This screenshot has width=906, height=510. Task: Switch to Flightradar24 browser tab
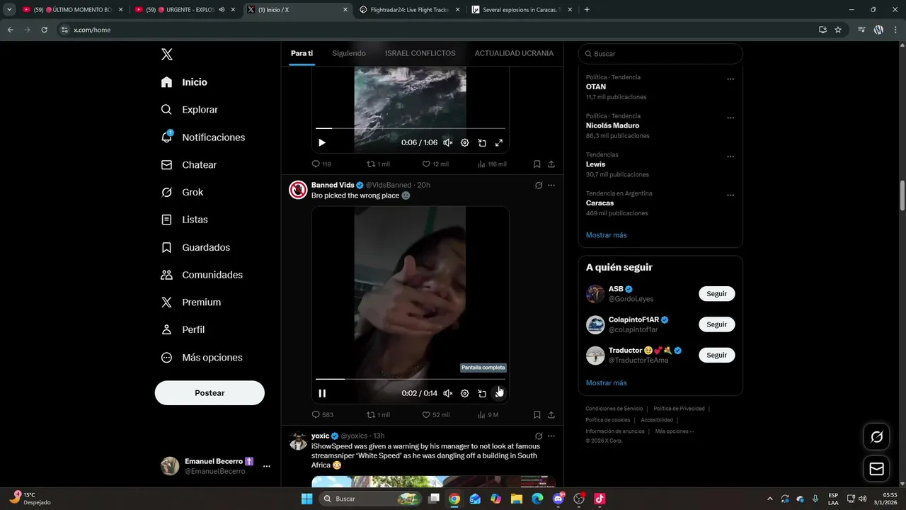pyautogui.click(x=410, y=10)
